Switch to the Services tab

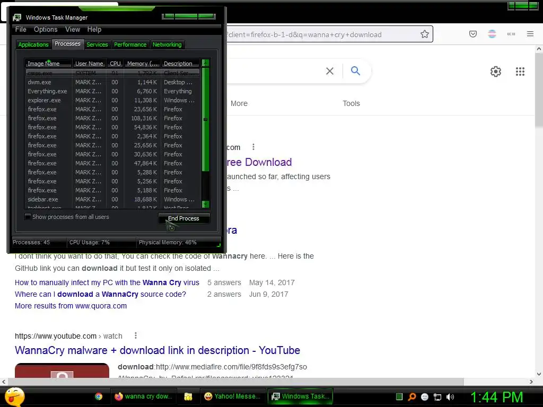[97, 45]
